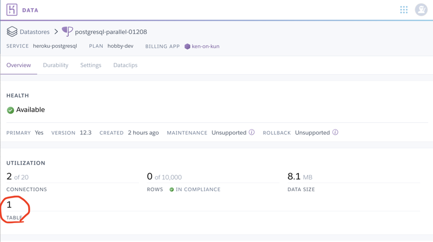
Task: Click the Primary value Yes
Action: click(x=39, y=133)
